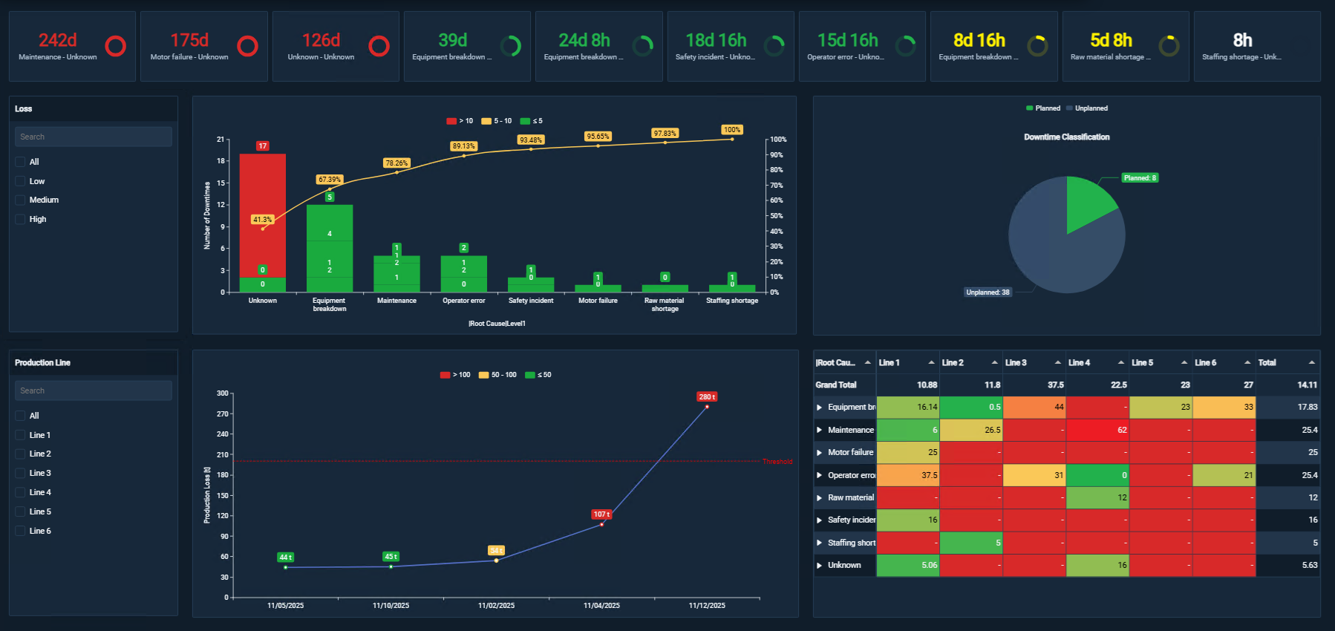Toggle the '50 - 100' legend item in the production loss chart
This screenshot has width=1335, height=631.
[497, 375]
